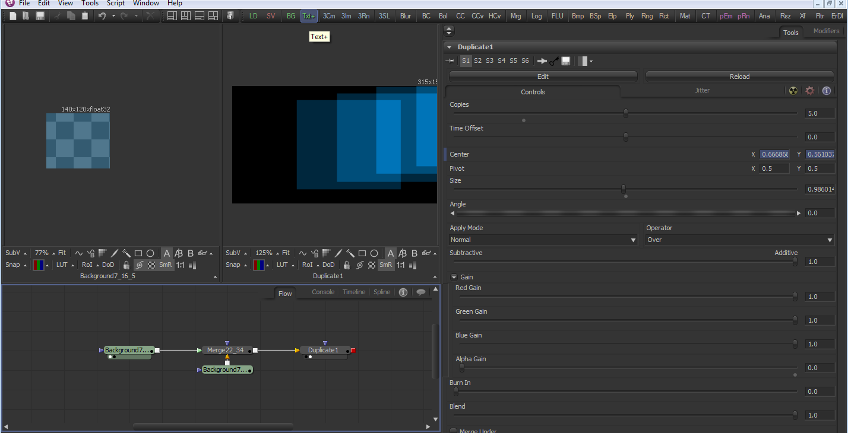Viewport: 848px width, 433px height.
Task: Click the Copies slider handle
Action: (625, 113)
